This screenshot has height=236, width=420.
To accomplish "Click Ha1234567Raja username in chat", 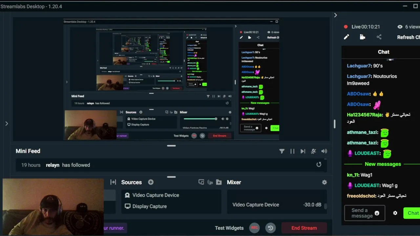I will tap(365, 115).
